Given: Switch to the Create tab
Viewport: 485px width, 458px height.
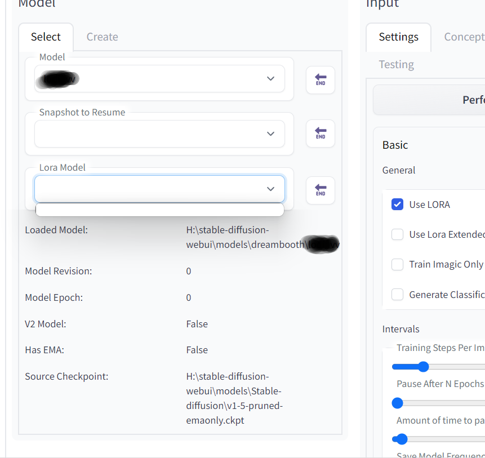Looking at the screenshot, I should pos(102,37).
